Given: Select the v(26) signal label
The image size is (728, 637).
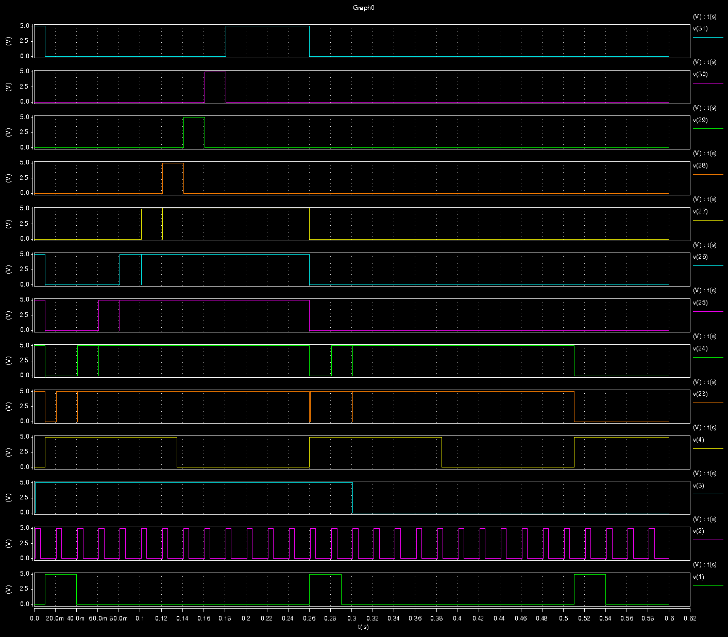Looking at the screenshot, I should click(700, 257).
